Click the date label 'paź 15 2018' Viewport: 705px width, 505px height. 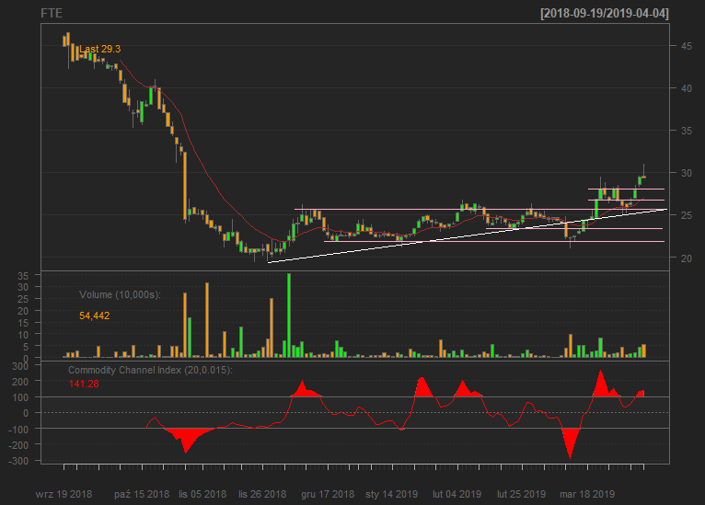pos(142,494)
